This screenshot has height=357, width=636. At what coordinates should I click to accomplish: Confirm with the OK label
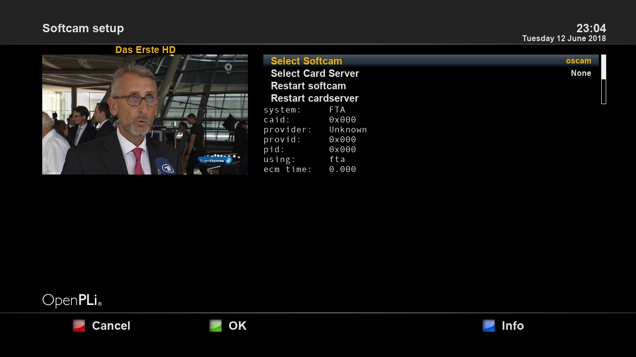point(238,326)
